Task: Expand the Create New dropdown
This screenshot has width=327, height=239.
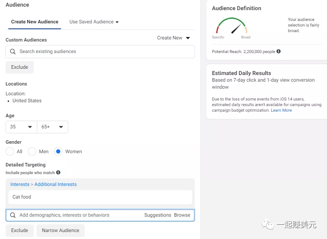Action: tap(173, 38)
